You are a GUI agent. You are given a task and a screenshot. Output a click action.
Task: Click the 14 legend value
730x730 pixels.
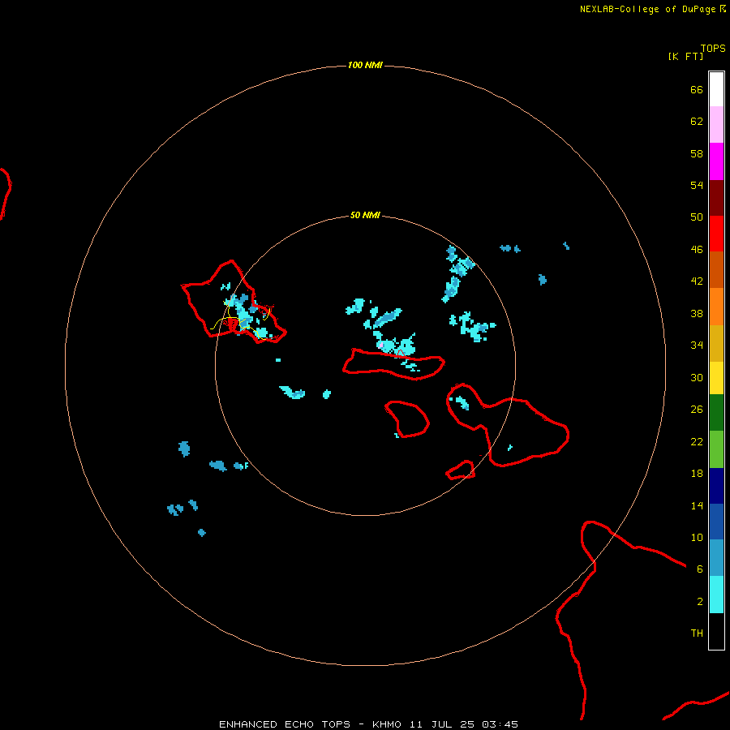(x=697, y=505)
